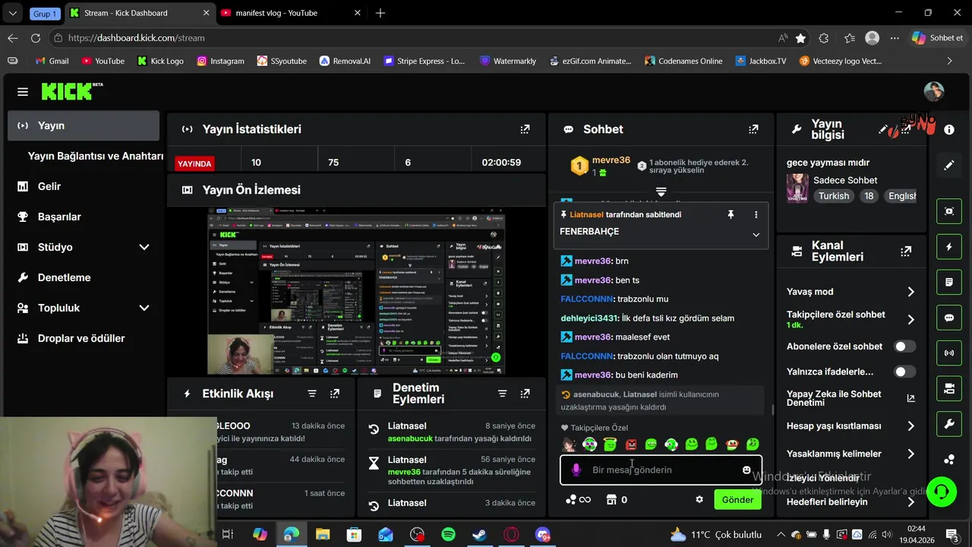The width and height of the screenshot is (972, 547).
Task: Pop out the Etkinlik Akışı panel
Action: (335, 394)
